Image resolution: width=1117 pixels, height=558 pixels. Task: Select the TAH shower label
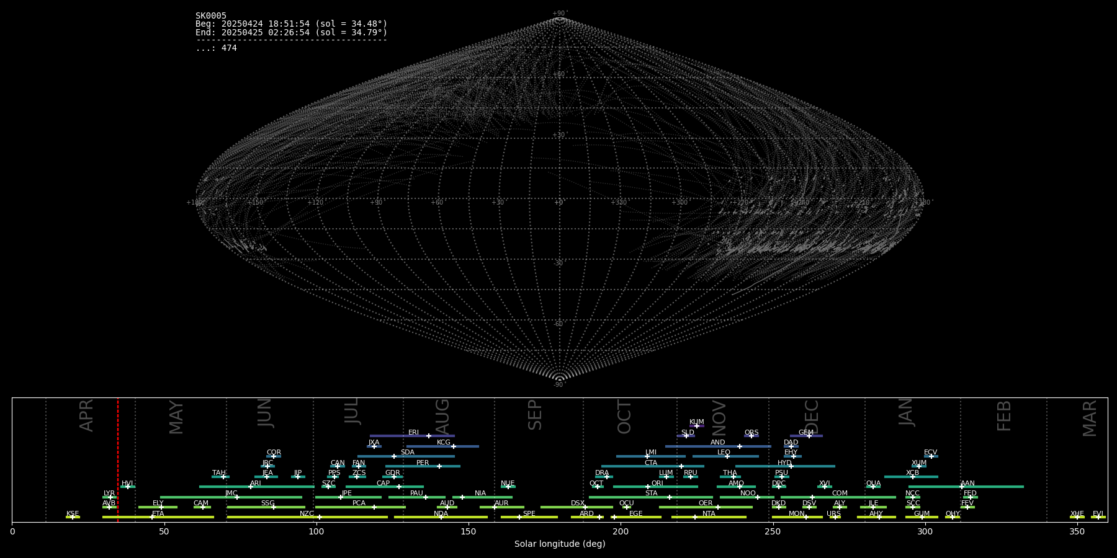tap(219, 473)
